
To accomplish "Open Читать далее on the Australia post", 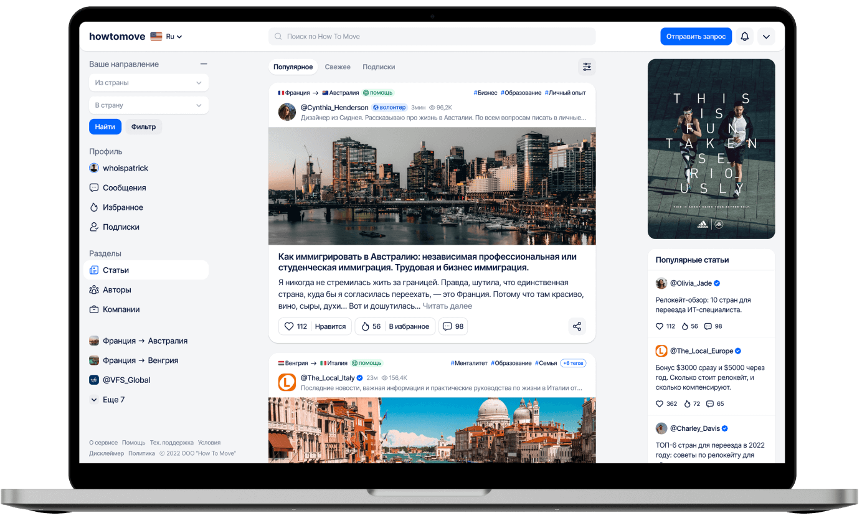I will (x=448, y=306).
